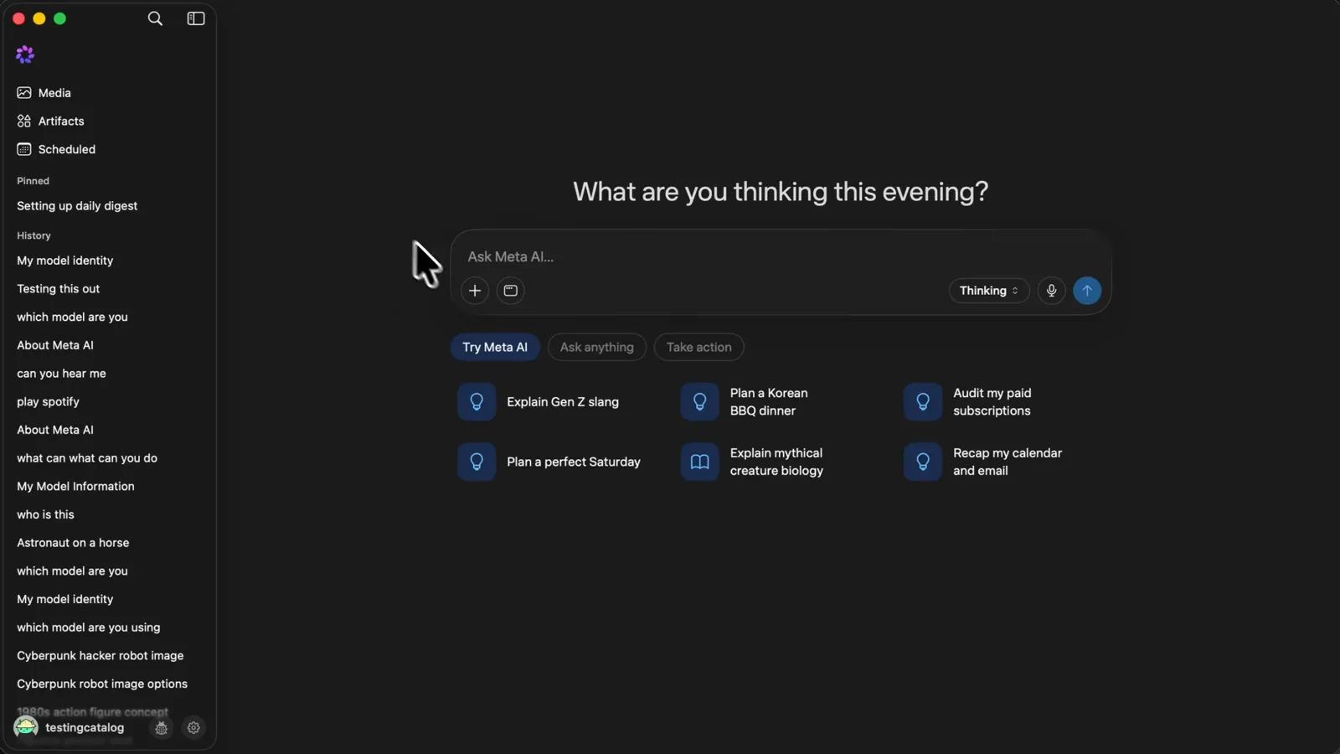This screenshot has height=754, width=1340.
Task: Open what can what can you do chat
Action: (87, 458)
